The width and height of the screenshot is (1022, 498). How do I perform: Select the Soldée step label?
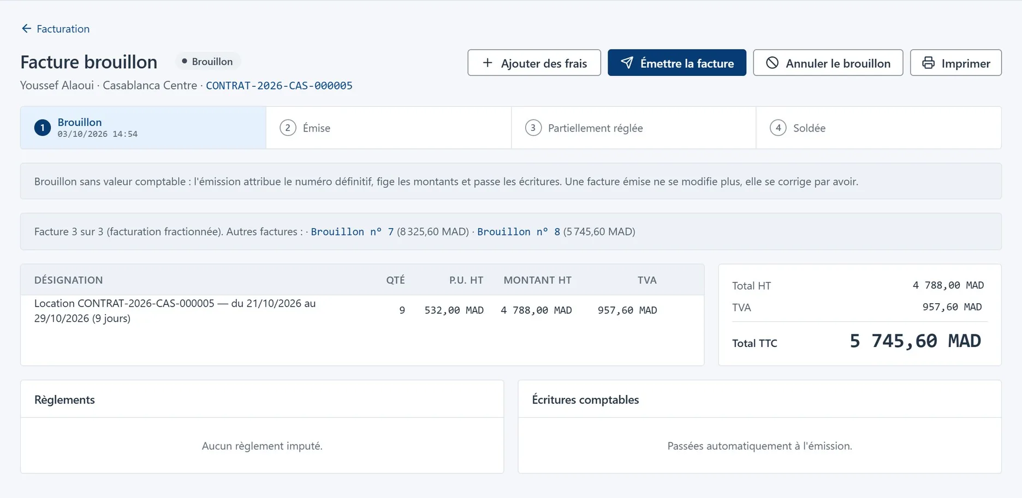[x=809, y=128]
